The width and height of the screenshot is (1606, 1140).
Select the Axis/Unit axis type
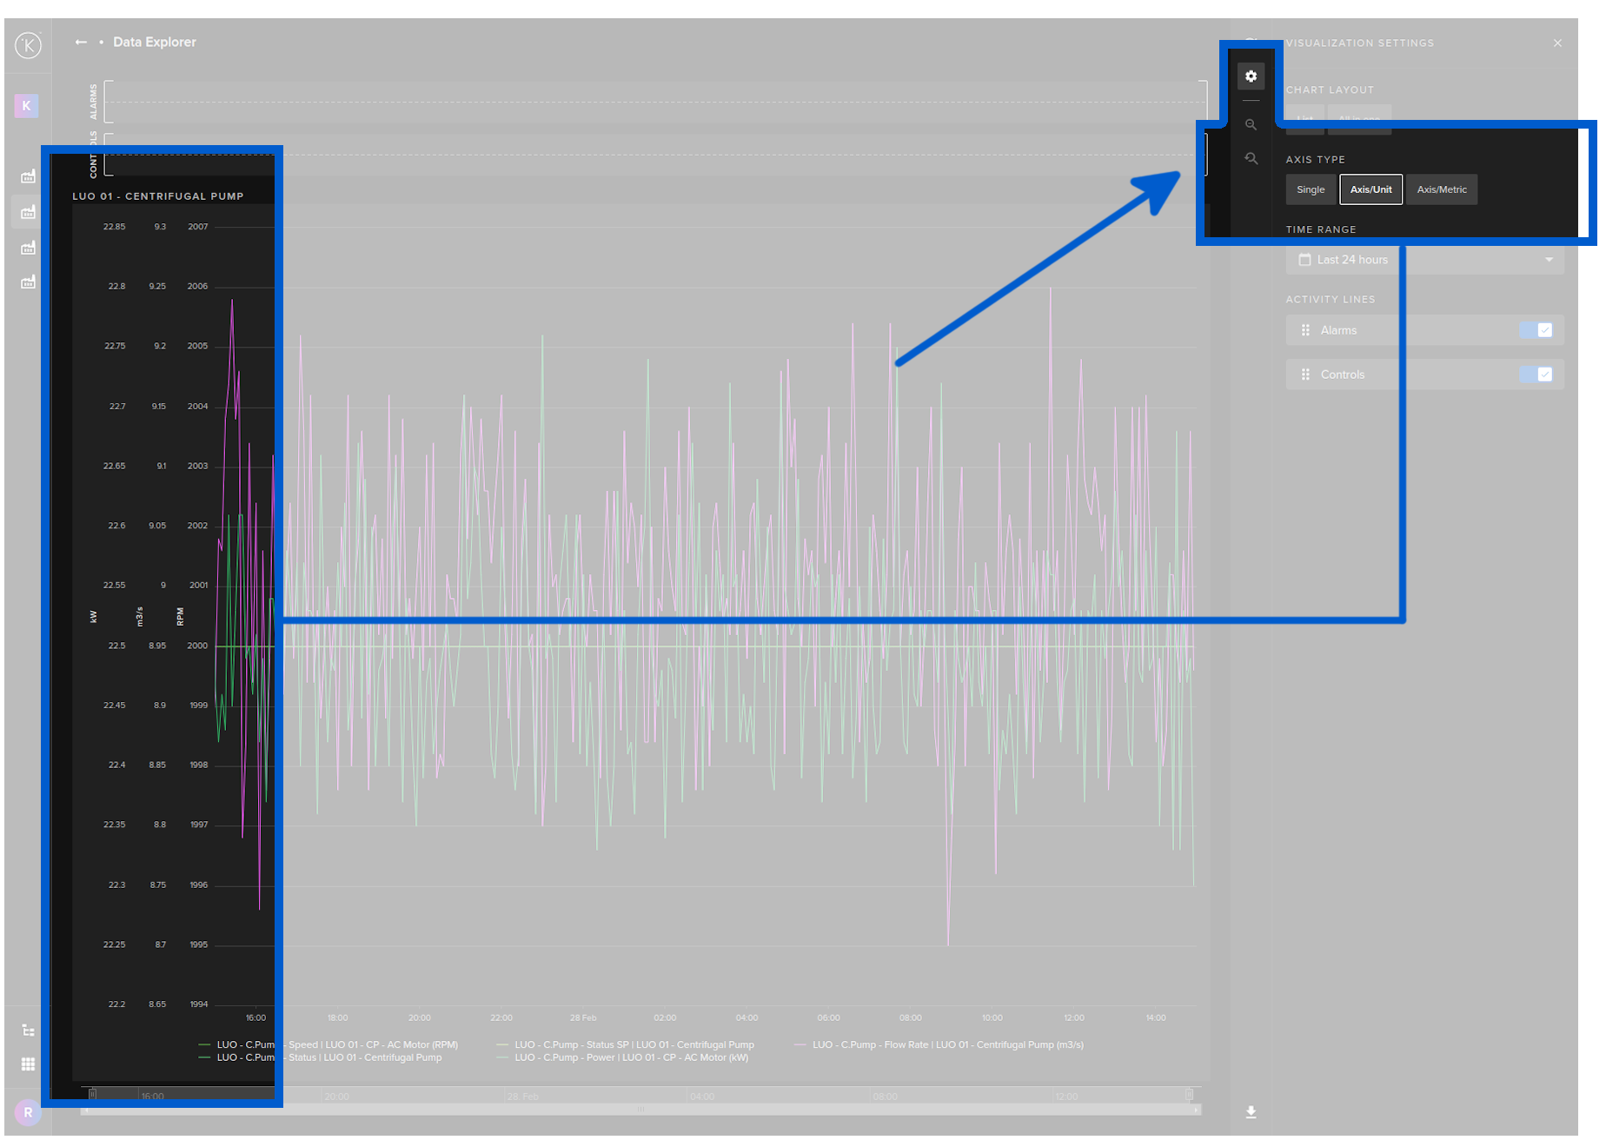1370,189
